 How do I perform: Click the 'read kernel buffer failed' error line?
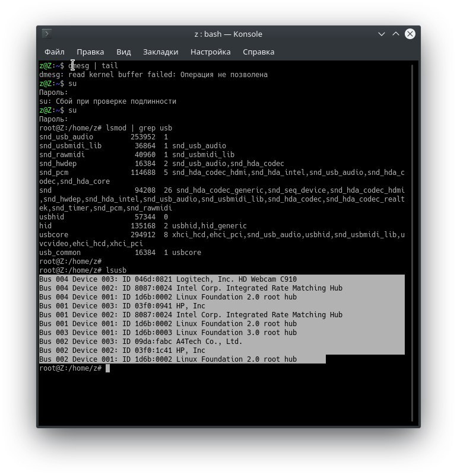(x=154, y=75)
